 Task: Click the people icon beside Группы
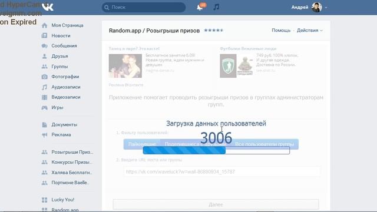[45, 67]
